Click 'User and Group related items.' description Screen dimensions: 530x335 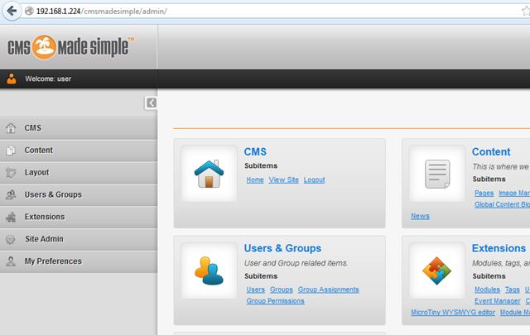point(296,263)
